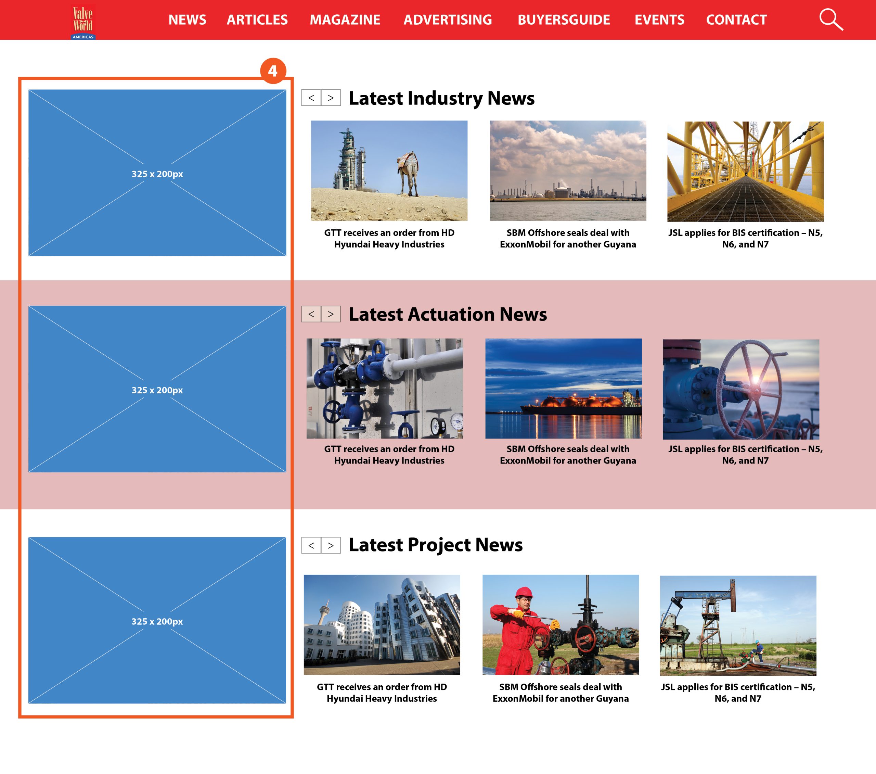The height and width of the screenshot is (774, 876).
Task: Click the Valve World Americas logo
Action: coord(83,22)
